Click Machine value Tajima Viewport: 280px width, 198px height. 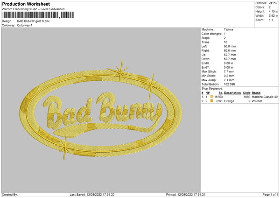coord(228,29)
